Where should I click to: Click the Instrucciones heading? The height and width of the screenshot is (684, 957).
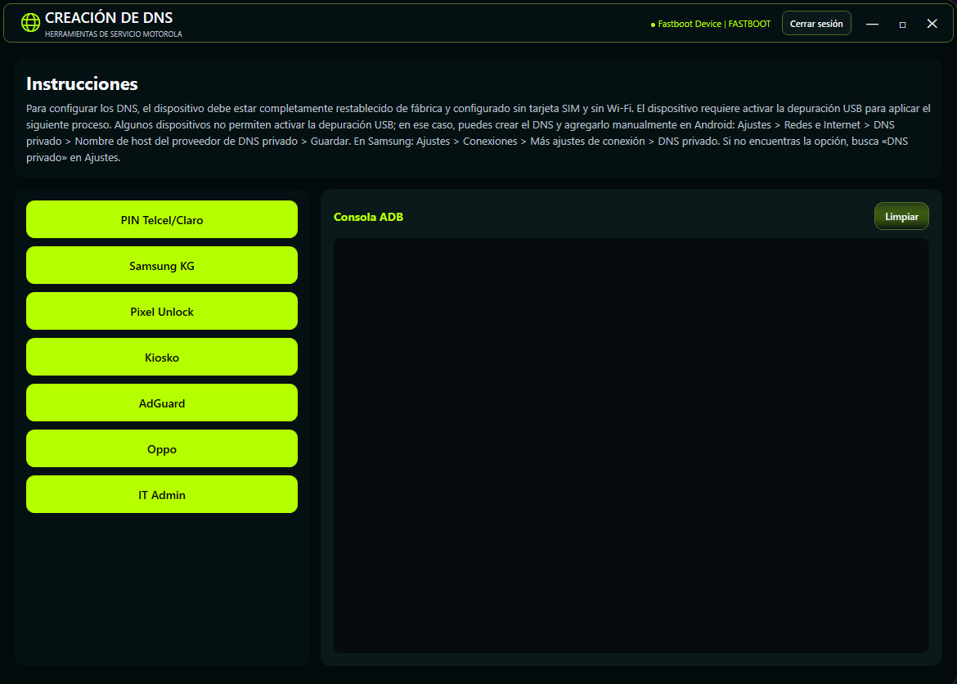pyautogui.click(x=82, y=83)
